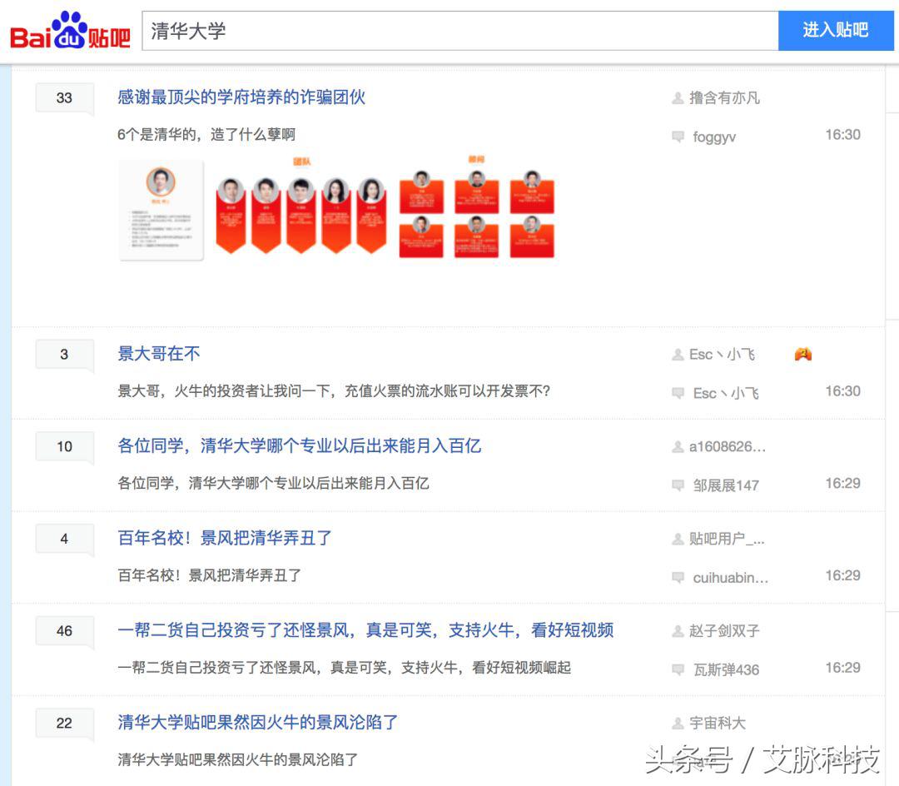This screenshot has height=786, width=899.
Task: Open thread 景大哥在不
Action: [x=159, y=354]
